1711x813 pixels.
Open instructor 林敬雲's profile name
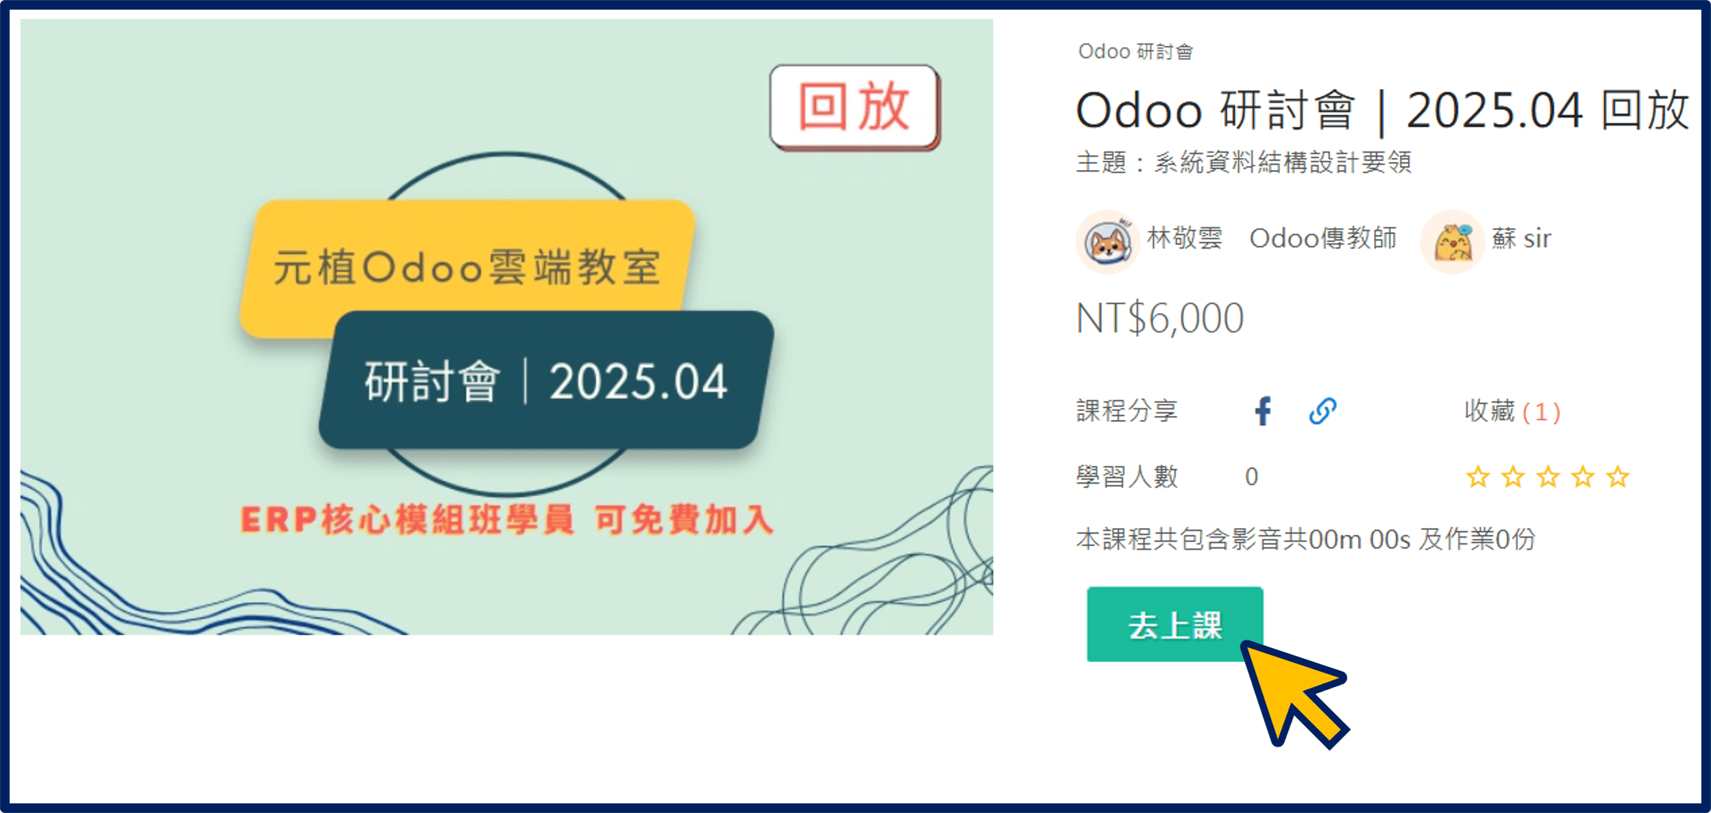[1185, 238]
